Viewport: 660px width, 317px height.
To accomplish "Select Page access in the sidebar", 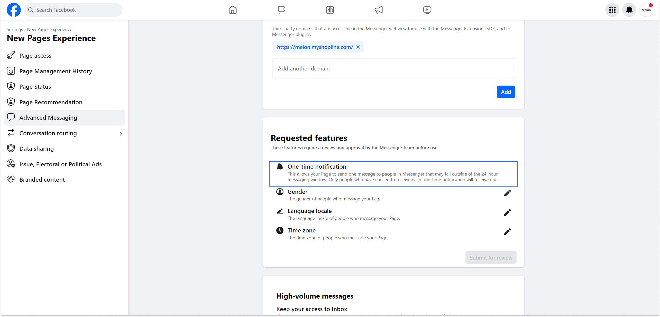I will [x=35, y=56].
